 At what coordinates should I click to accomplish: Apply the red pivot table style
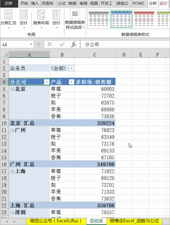pyautogui.click(x=144, y=19)
